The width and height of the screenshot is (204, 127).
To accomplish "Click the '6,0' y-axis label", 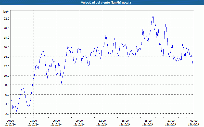I will 7,94.
